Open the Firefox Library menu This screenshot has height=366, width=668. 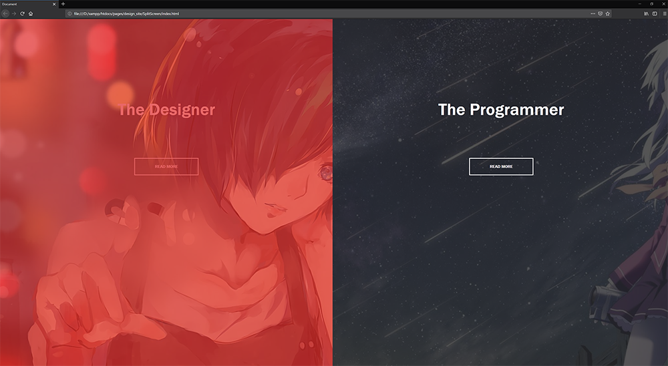(646, 13)
